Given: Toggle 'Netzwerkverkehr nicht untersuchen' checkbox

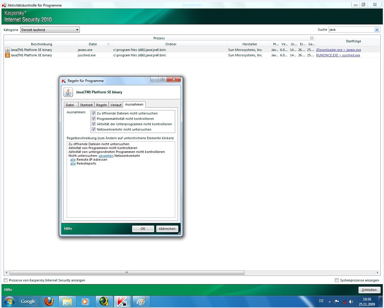Looking at the screenshot, I should pos(94,129).
